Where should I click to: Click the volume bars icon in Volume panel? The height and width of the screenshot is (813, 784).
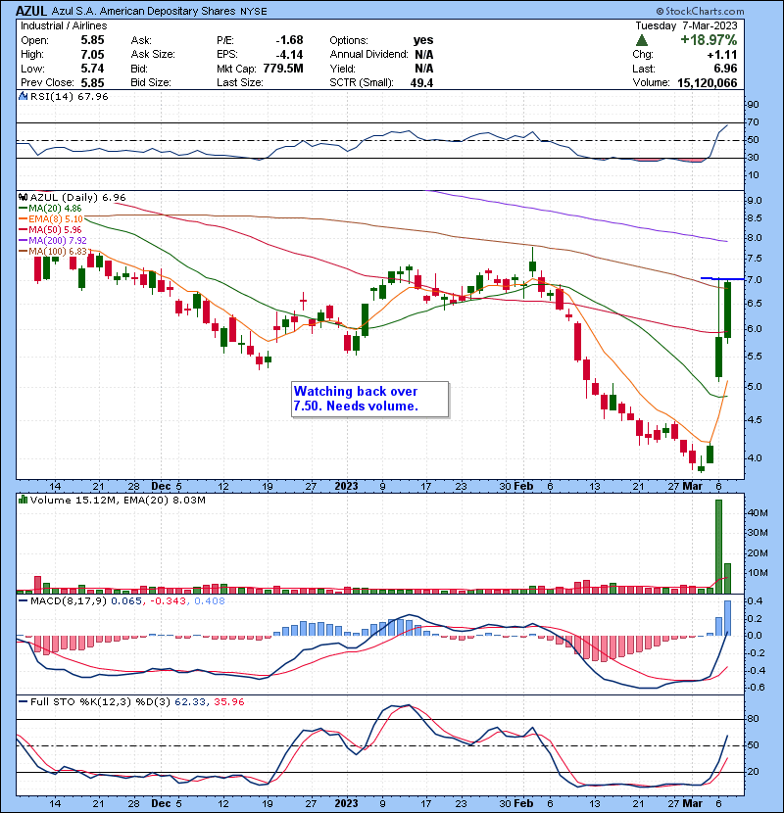[23, 500]
